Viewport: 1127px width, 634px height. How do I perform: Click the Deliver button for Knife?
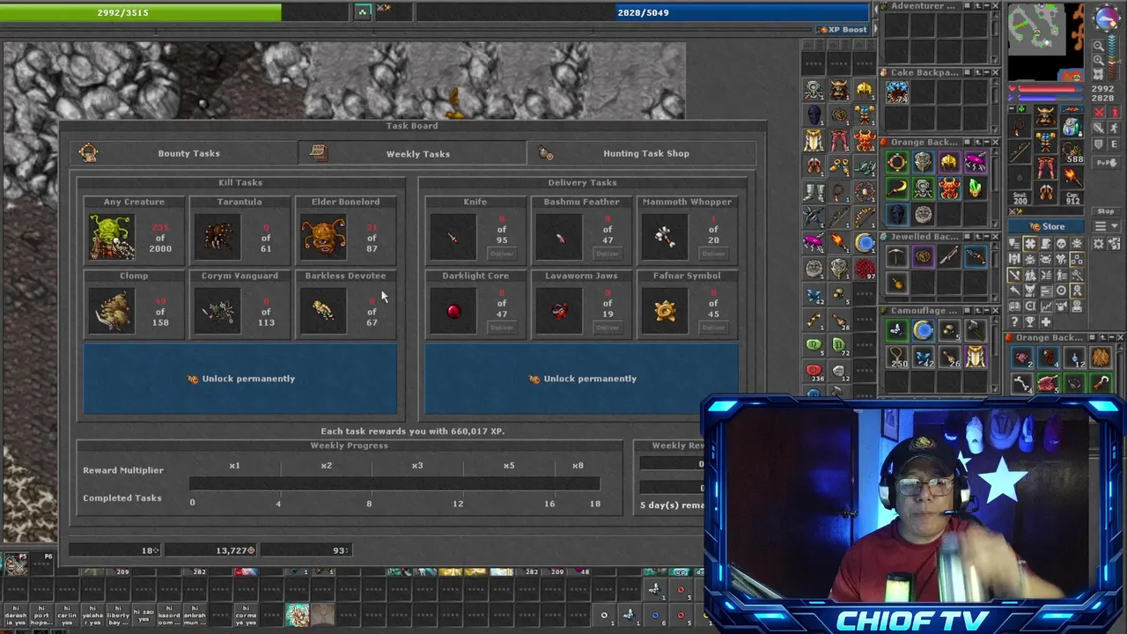[x=501, y=254]
